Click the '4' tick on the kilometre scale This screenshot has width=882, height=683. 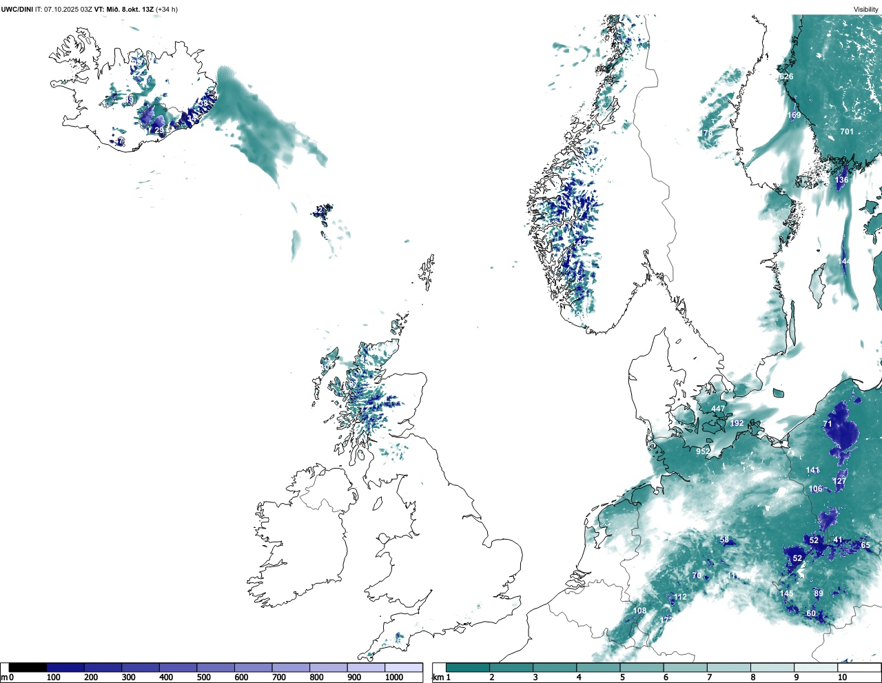pyautogui.click(x=579, y=677)
